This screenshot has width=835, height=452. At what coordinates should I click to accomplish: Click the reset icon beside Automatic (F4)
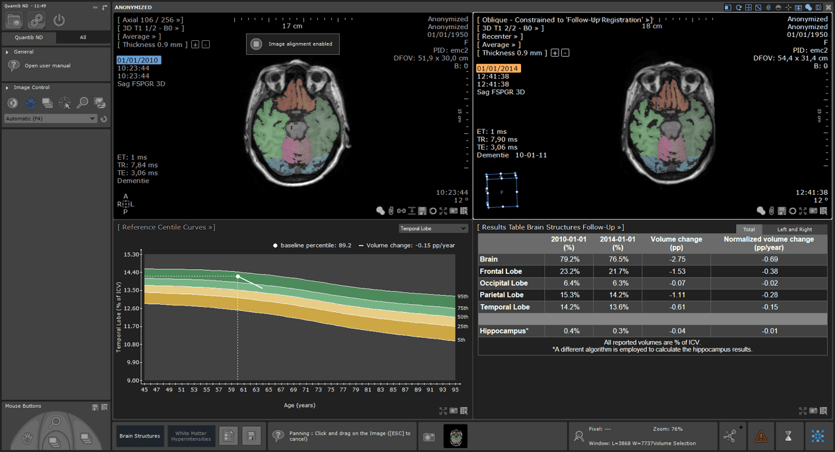tap(104, 119)
